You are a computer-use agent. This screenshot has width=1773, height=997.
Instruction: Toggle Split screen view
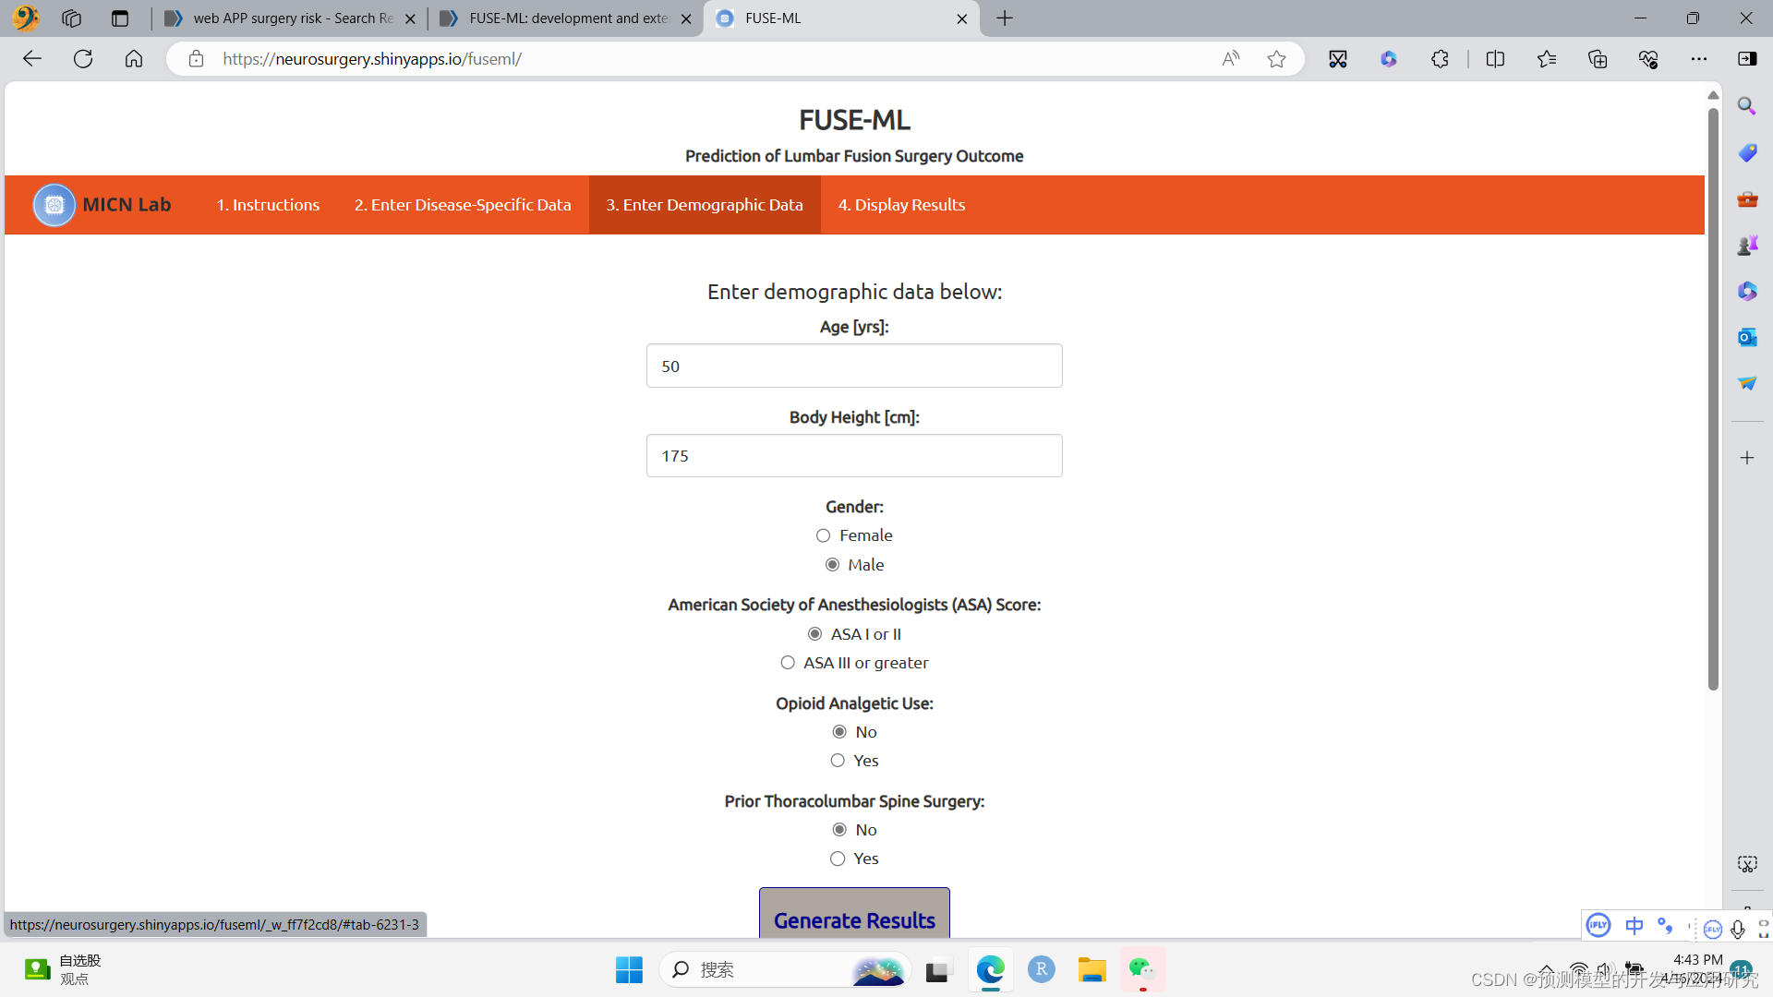tap(1496, 59)
